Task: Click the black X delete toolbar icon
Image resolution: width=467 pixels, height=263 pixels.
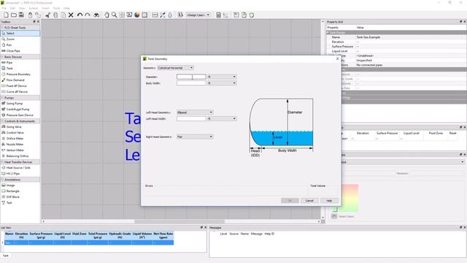Action: (71, 15)
